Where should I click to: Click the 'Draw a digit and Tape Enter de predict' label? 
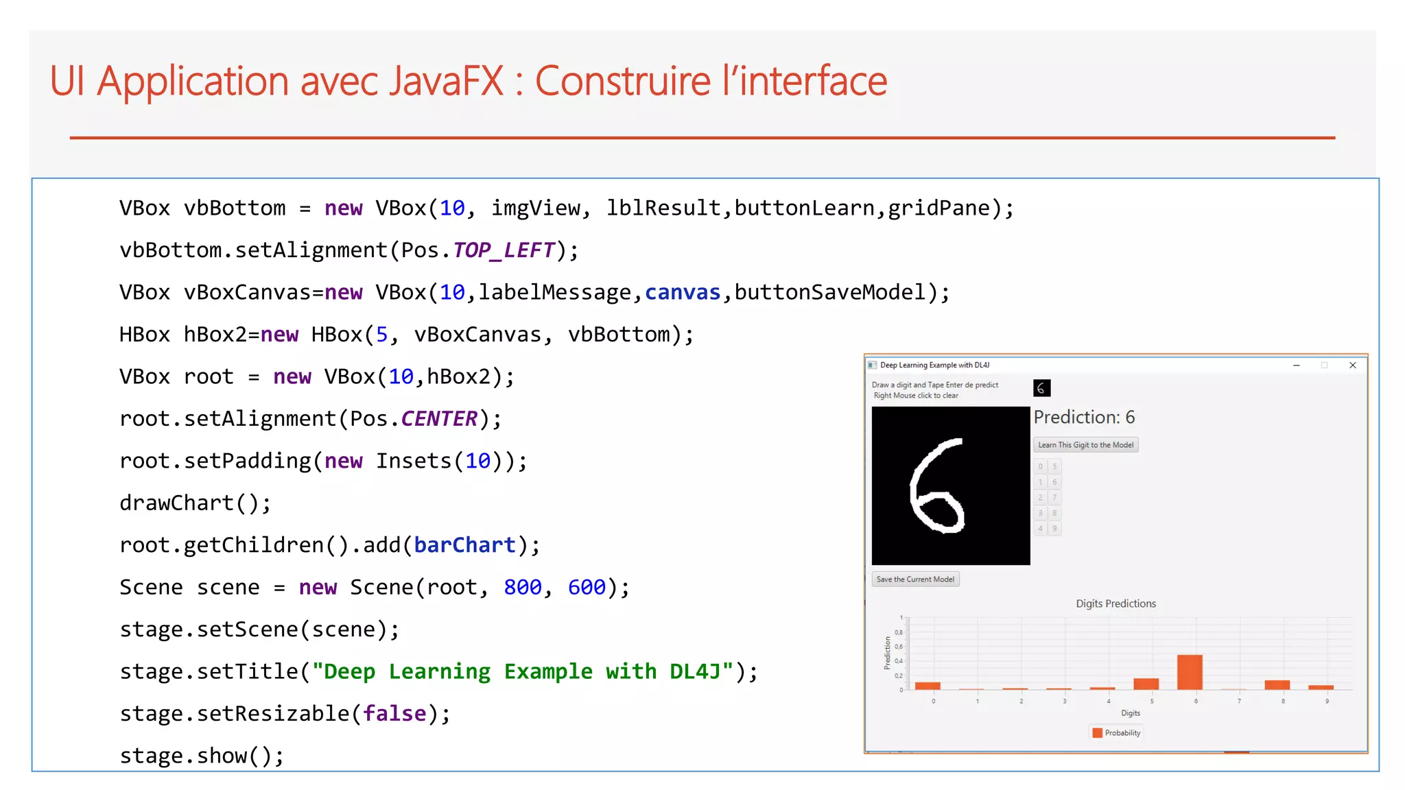[x=935, y=385]
